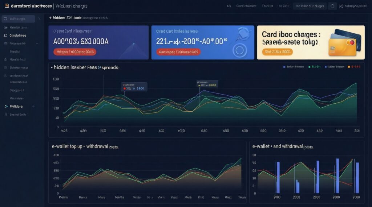
Task: Click the icon left of Card chininier in header
Action: pyautogui.click(x=229, y=6)
